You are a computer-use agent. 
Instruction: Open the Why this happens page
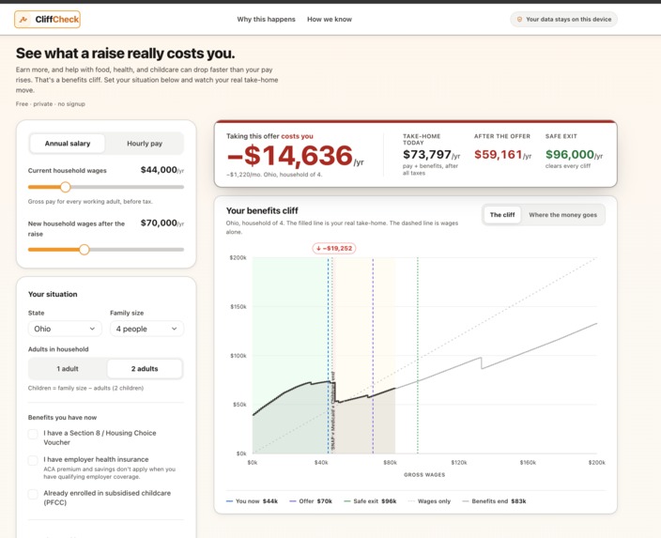(266, 20)
